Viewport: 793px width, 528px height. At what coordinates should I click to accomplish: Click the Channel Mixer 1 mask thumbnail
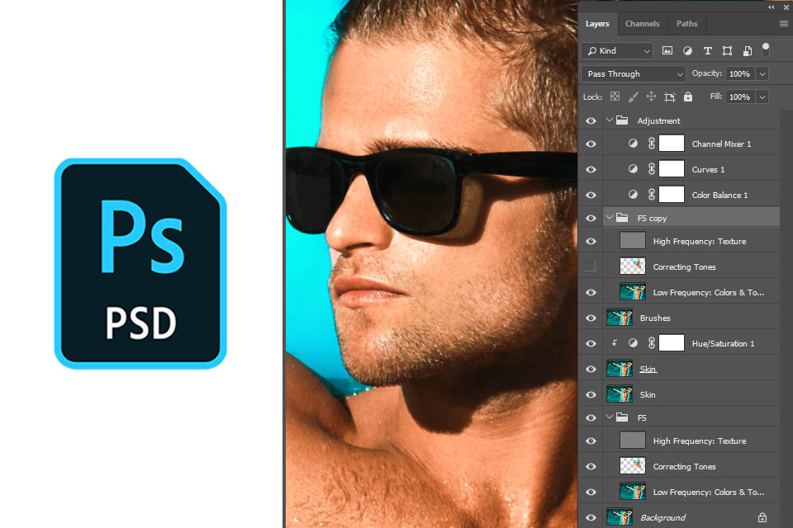click(x=672, y=143)
